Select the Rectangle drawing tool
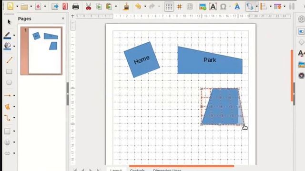The height and width of the screenshot is (171, 305). [9, 71]
